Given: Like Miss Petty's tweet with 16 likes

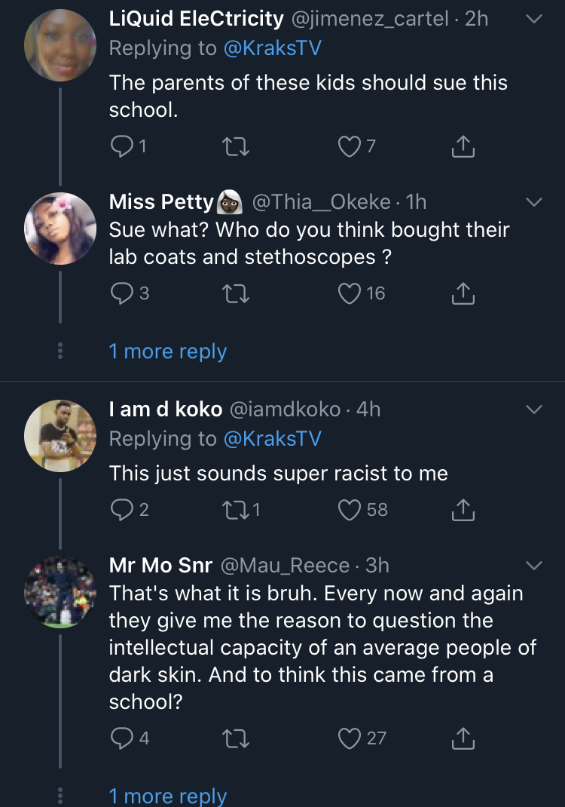Looking at the screenshot, I should [x=349, y=293].
